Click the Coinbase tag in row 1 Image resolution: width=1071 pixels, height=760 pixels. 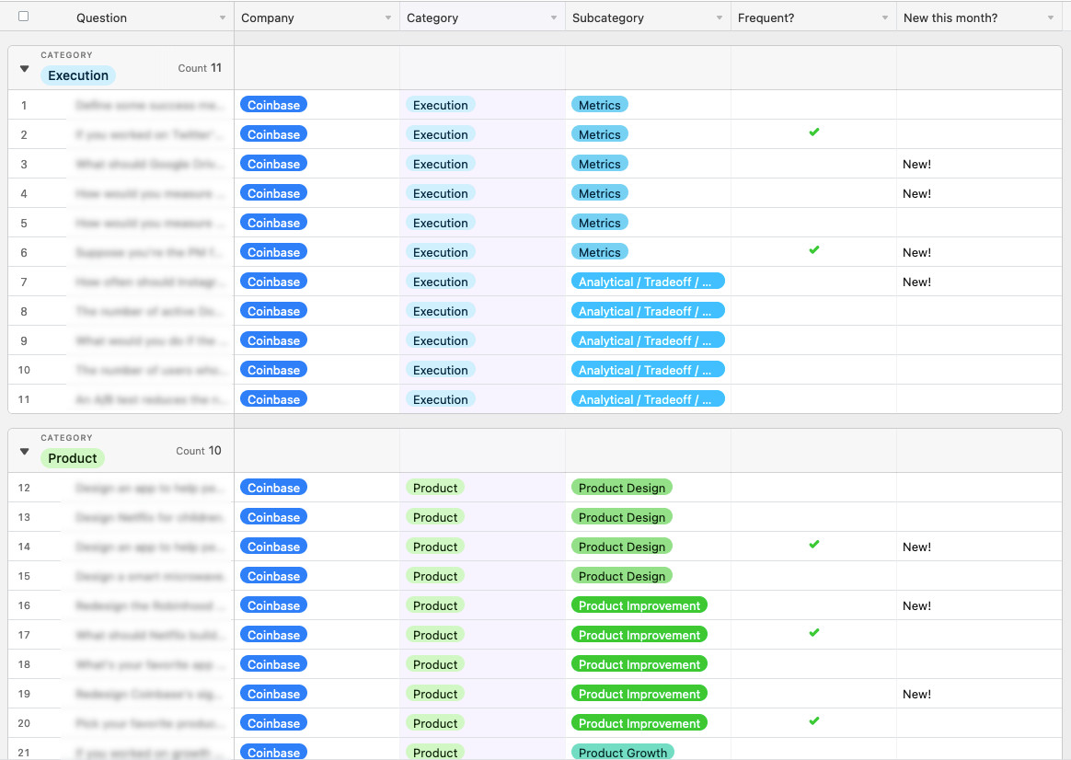point(273,105)
